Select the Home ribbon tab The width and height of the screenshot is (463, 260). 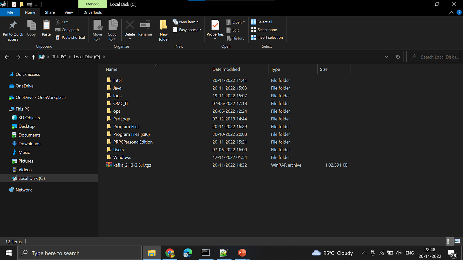click(x=30, y=12)
